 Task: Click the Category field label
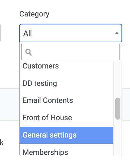point(34,14)
